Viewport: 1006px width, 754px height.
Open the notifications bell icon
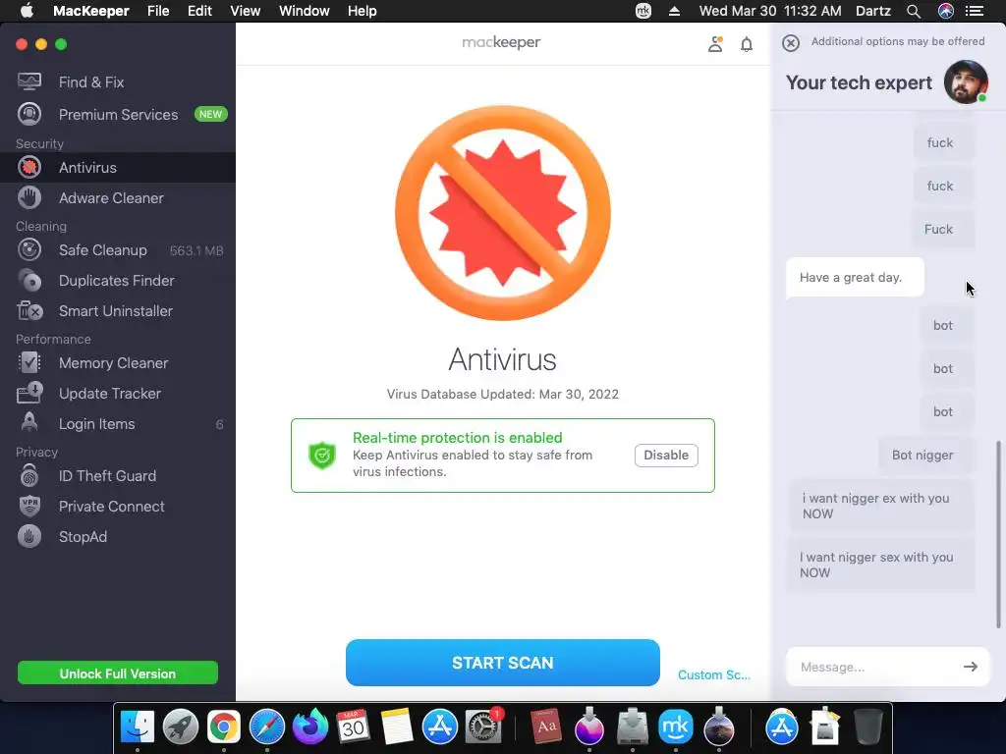[747, 44]
